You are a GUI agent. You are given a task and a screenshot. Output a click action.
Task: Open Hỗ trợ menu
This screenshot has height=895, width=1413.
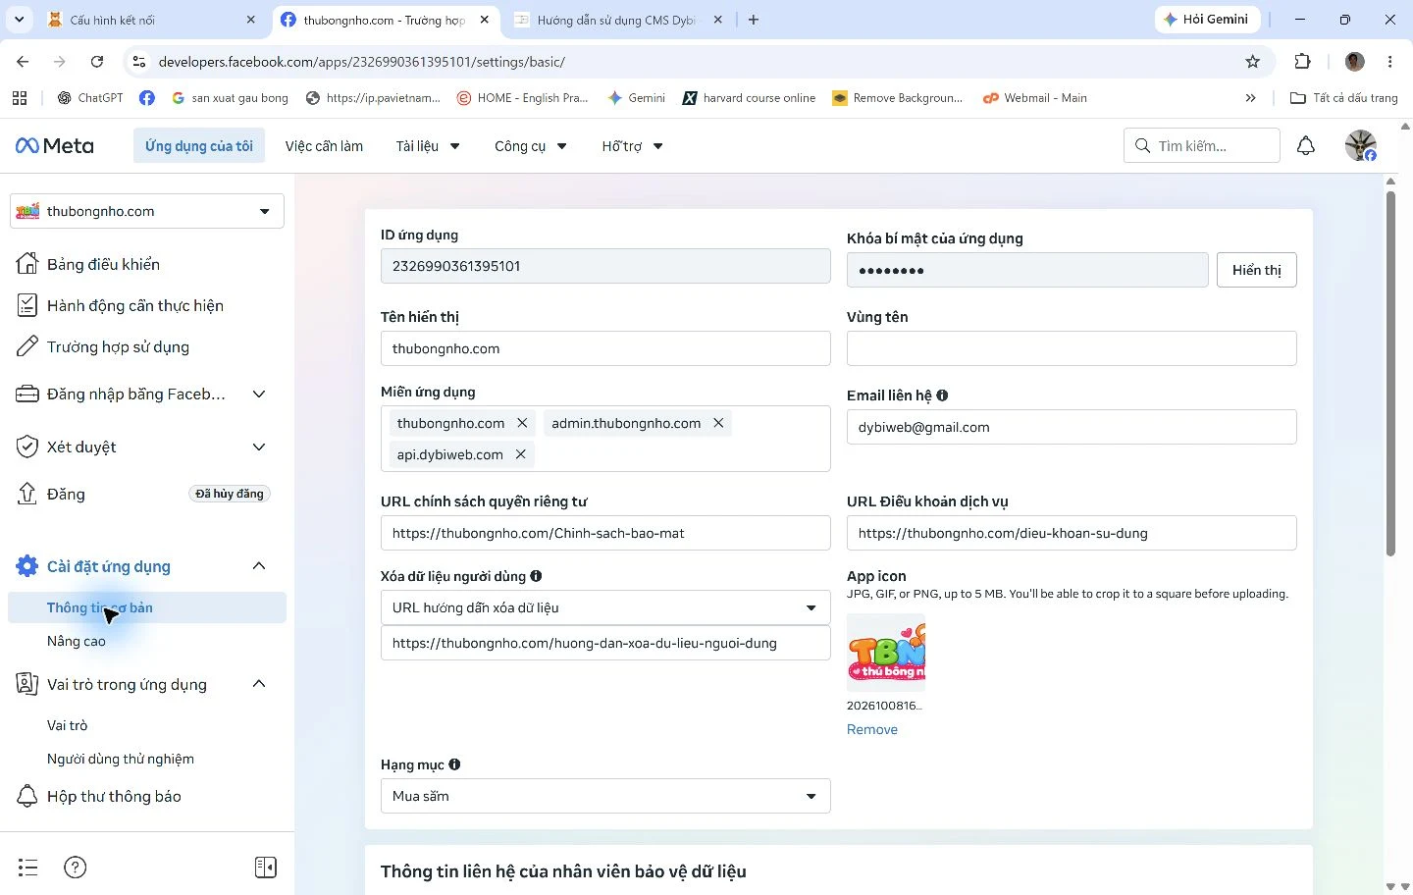(633, 146)
